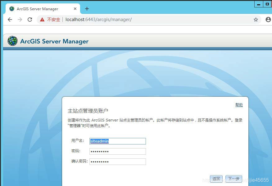This screenshot has height=186, width=272.
Task: Open a new tab with plus button
Action: [x=87, y=9]
